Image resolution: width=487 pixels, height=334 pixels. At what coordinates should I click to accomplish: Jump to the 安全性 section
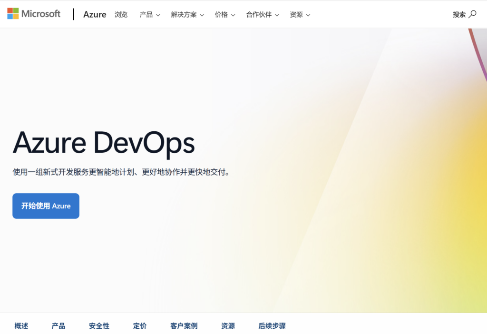coord(99,325)
